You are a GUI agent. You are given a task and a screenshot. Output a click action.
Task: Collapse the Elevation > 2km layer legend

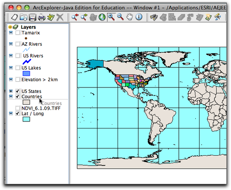click(11, 80)
